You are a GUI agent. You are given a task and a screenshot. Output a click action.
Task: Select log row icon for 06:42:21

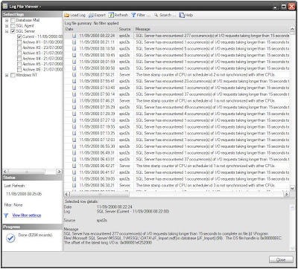pyautogui.click(x=74, y=166)
